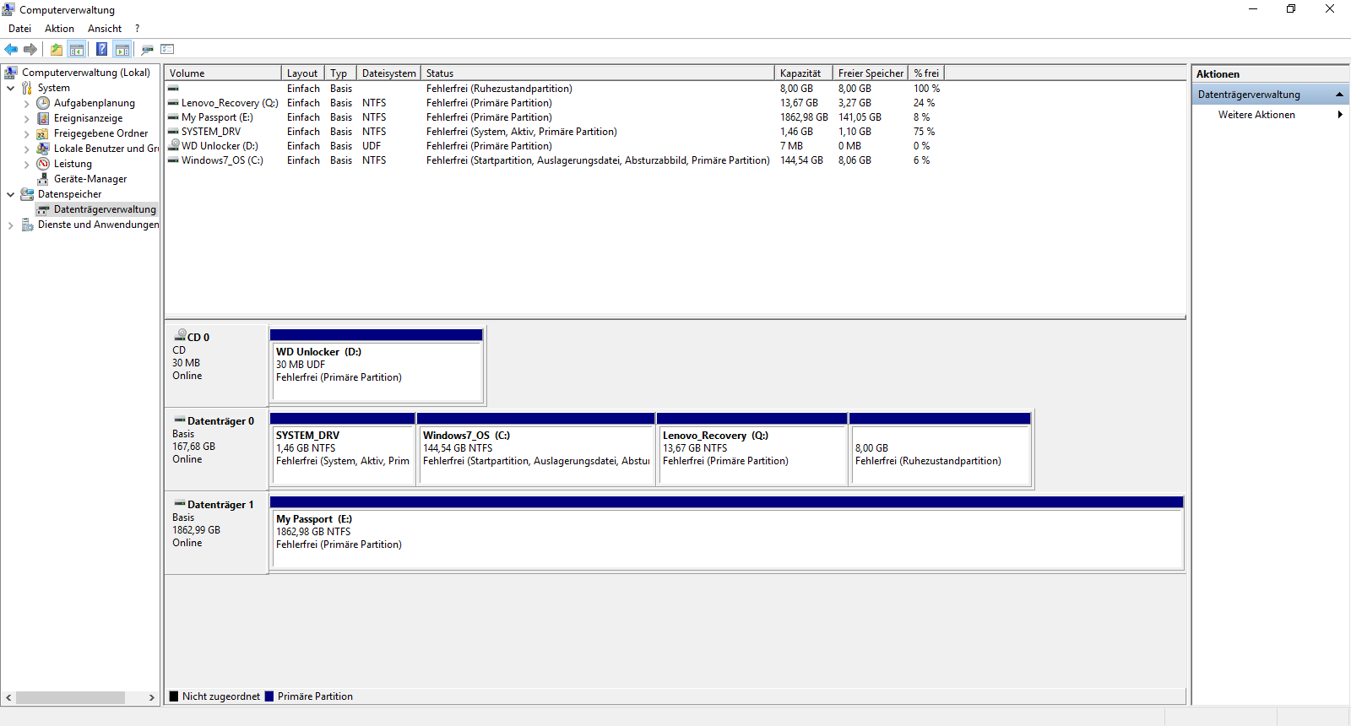Viewport: 1351px width, 726px height.
Task: Click the settings checklist toolbar icon
Action: coord(167,49)
